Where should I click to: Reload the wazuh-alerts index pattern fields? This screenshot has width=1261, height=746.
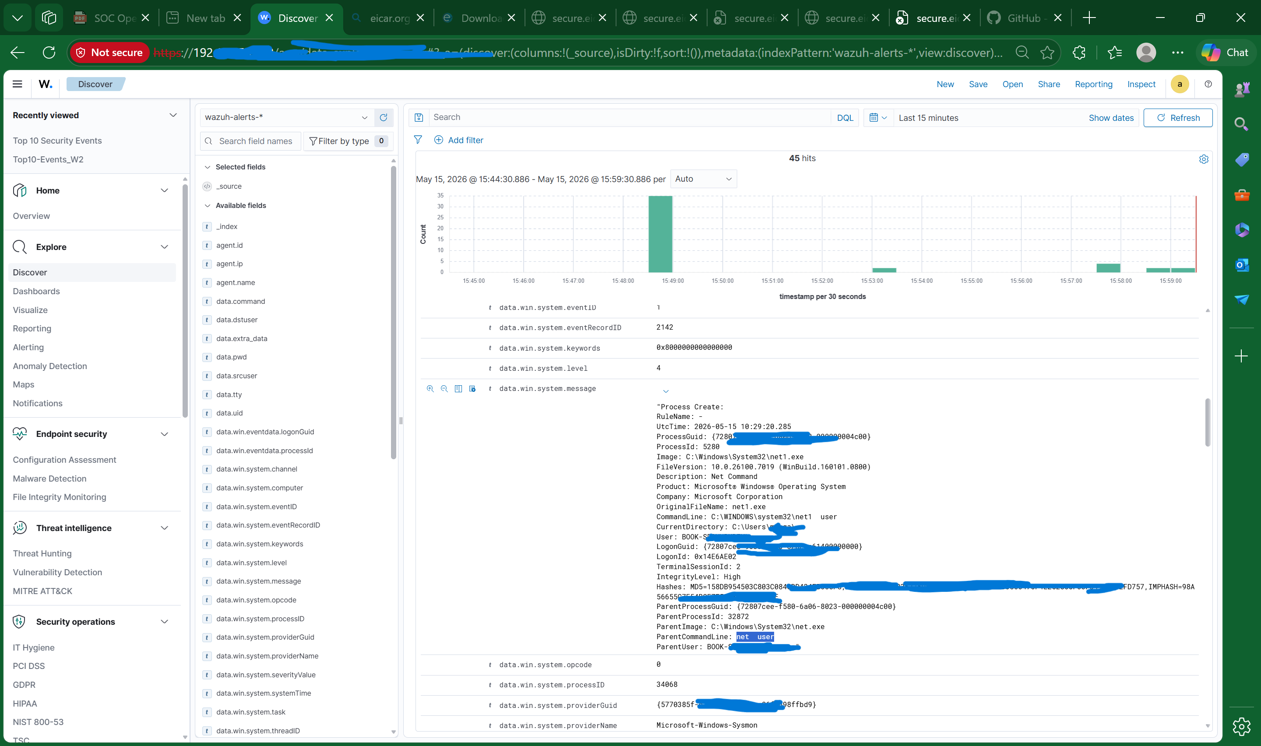(384, 117)
